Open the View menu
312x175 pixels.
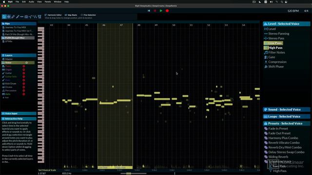coord(39,2)
